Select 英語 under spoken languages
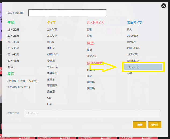The height and width of the screenshot is (139, 170). coord(89,76)
